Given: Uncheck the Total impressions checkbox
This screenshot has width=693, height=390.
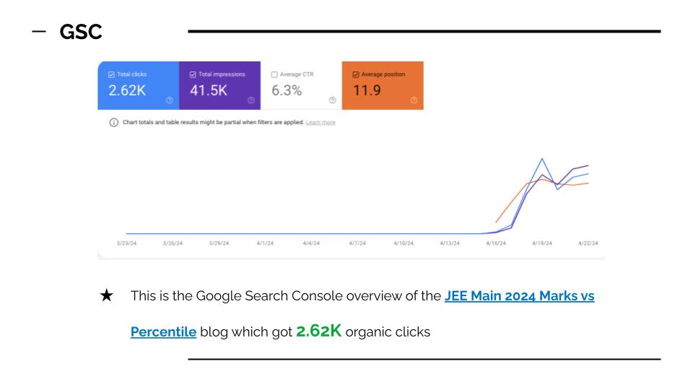Looking at the screenshot, I should tap(193, 74).
